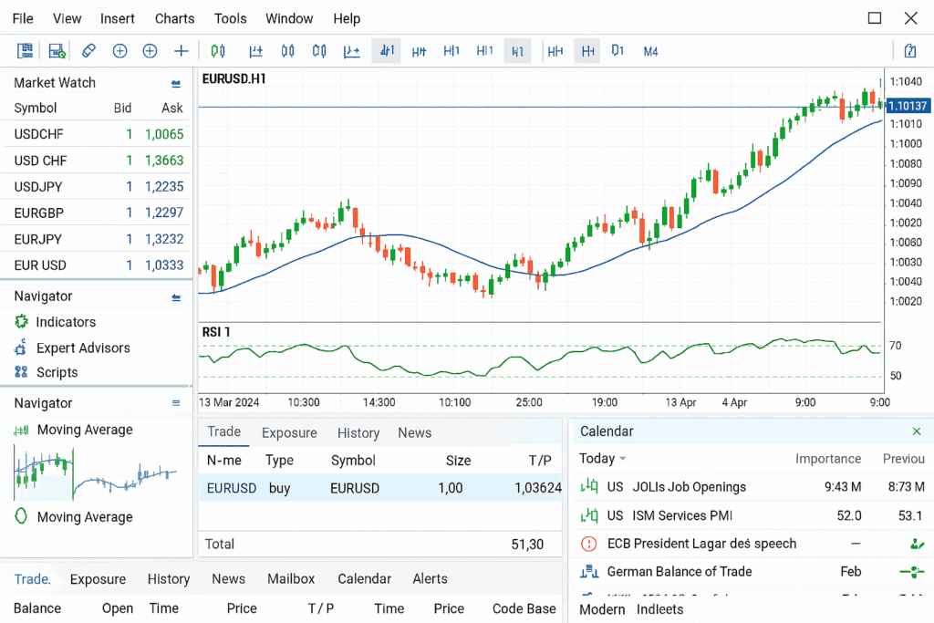Click the green candlestick chart icon
This screenshot has width=934, height=623.
tap(217, 51)
